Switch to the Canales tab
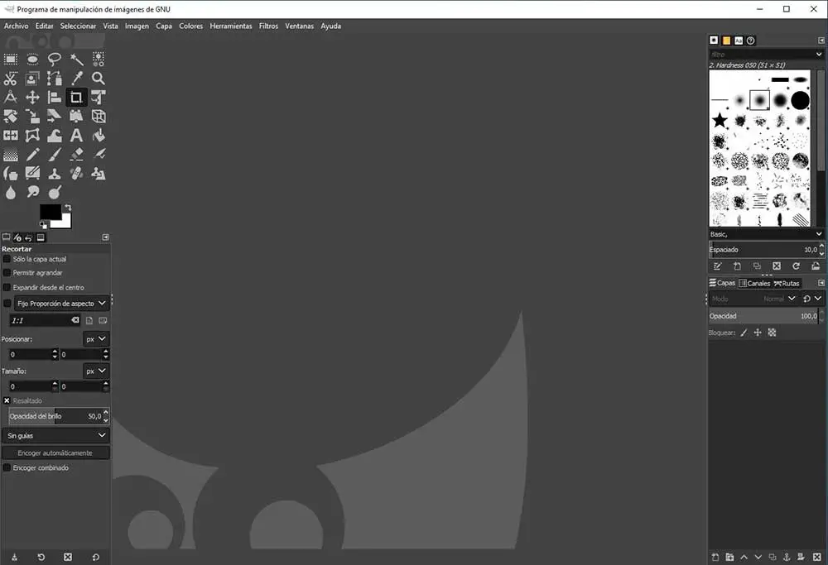This screenshot has height=565, width=828. (x=754, y=283)
